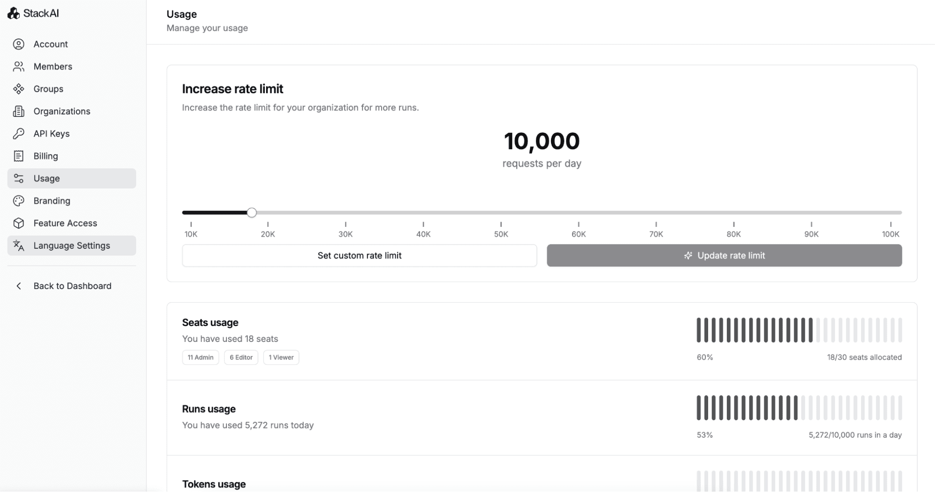The image size is (935, 492).
Task: Open the Usage menu item
Action: coord(72,179)
